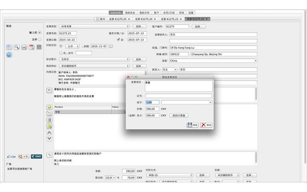Click the copy documents icon in preview panel

(9, 47)
